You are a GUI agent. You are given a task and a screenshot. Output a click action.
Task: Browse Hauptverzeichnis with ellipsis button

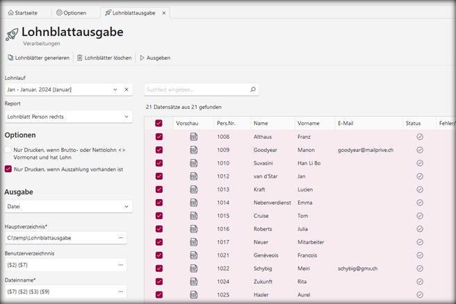(x=121, y=238)
